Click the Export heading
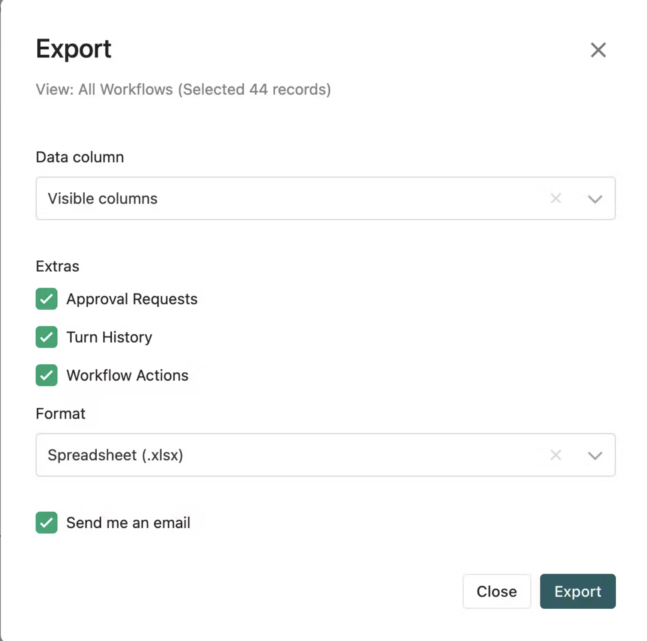The image size is (647, 641). [73, 49]
